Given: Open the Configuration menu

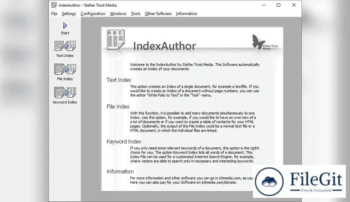Looking at the screenshot, I should pyautogui.click(x=93, y=14).
